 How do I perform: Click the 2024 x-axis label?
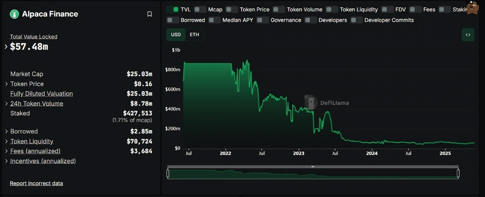pyautogui.click(x=372, y=153)
